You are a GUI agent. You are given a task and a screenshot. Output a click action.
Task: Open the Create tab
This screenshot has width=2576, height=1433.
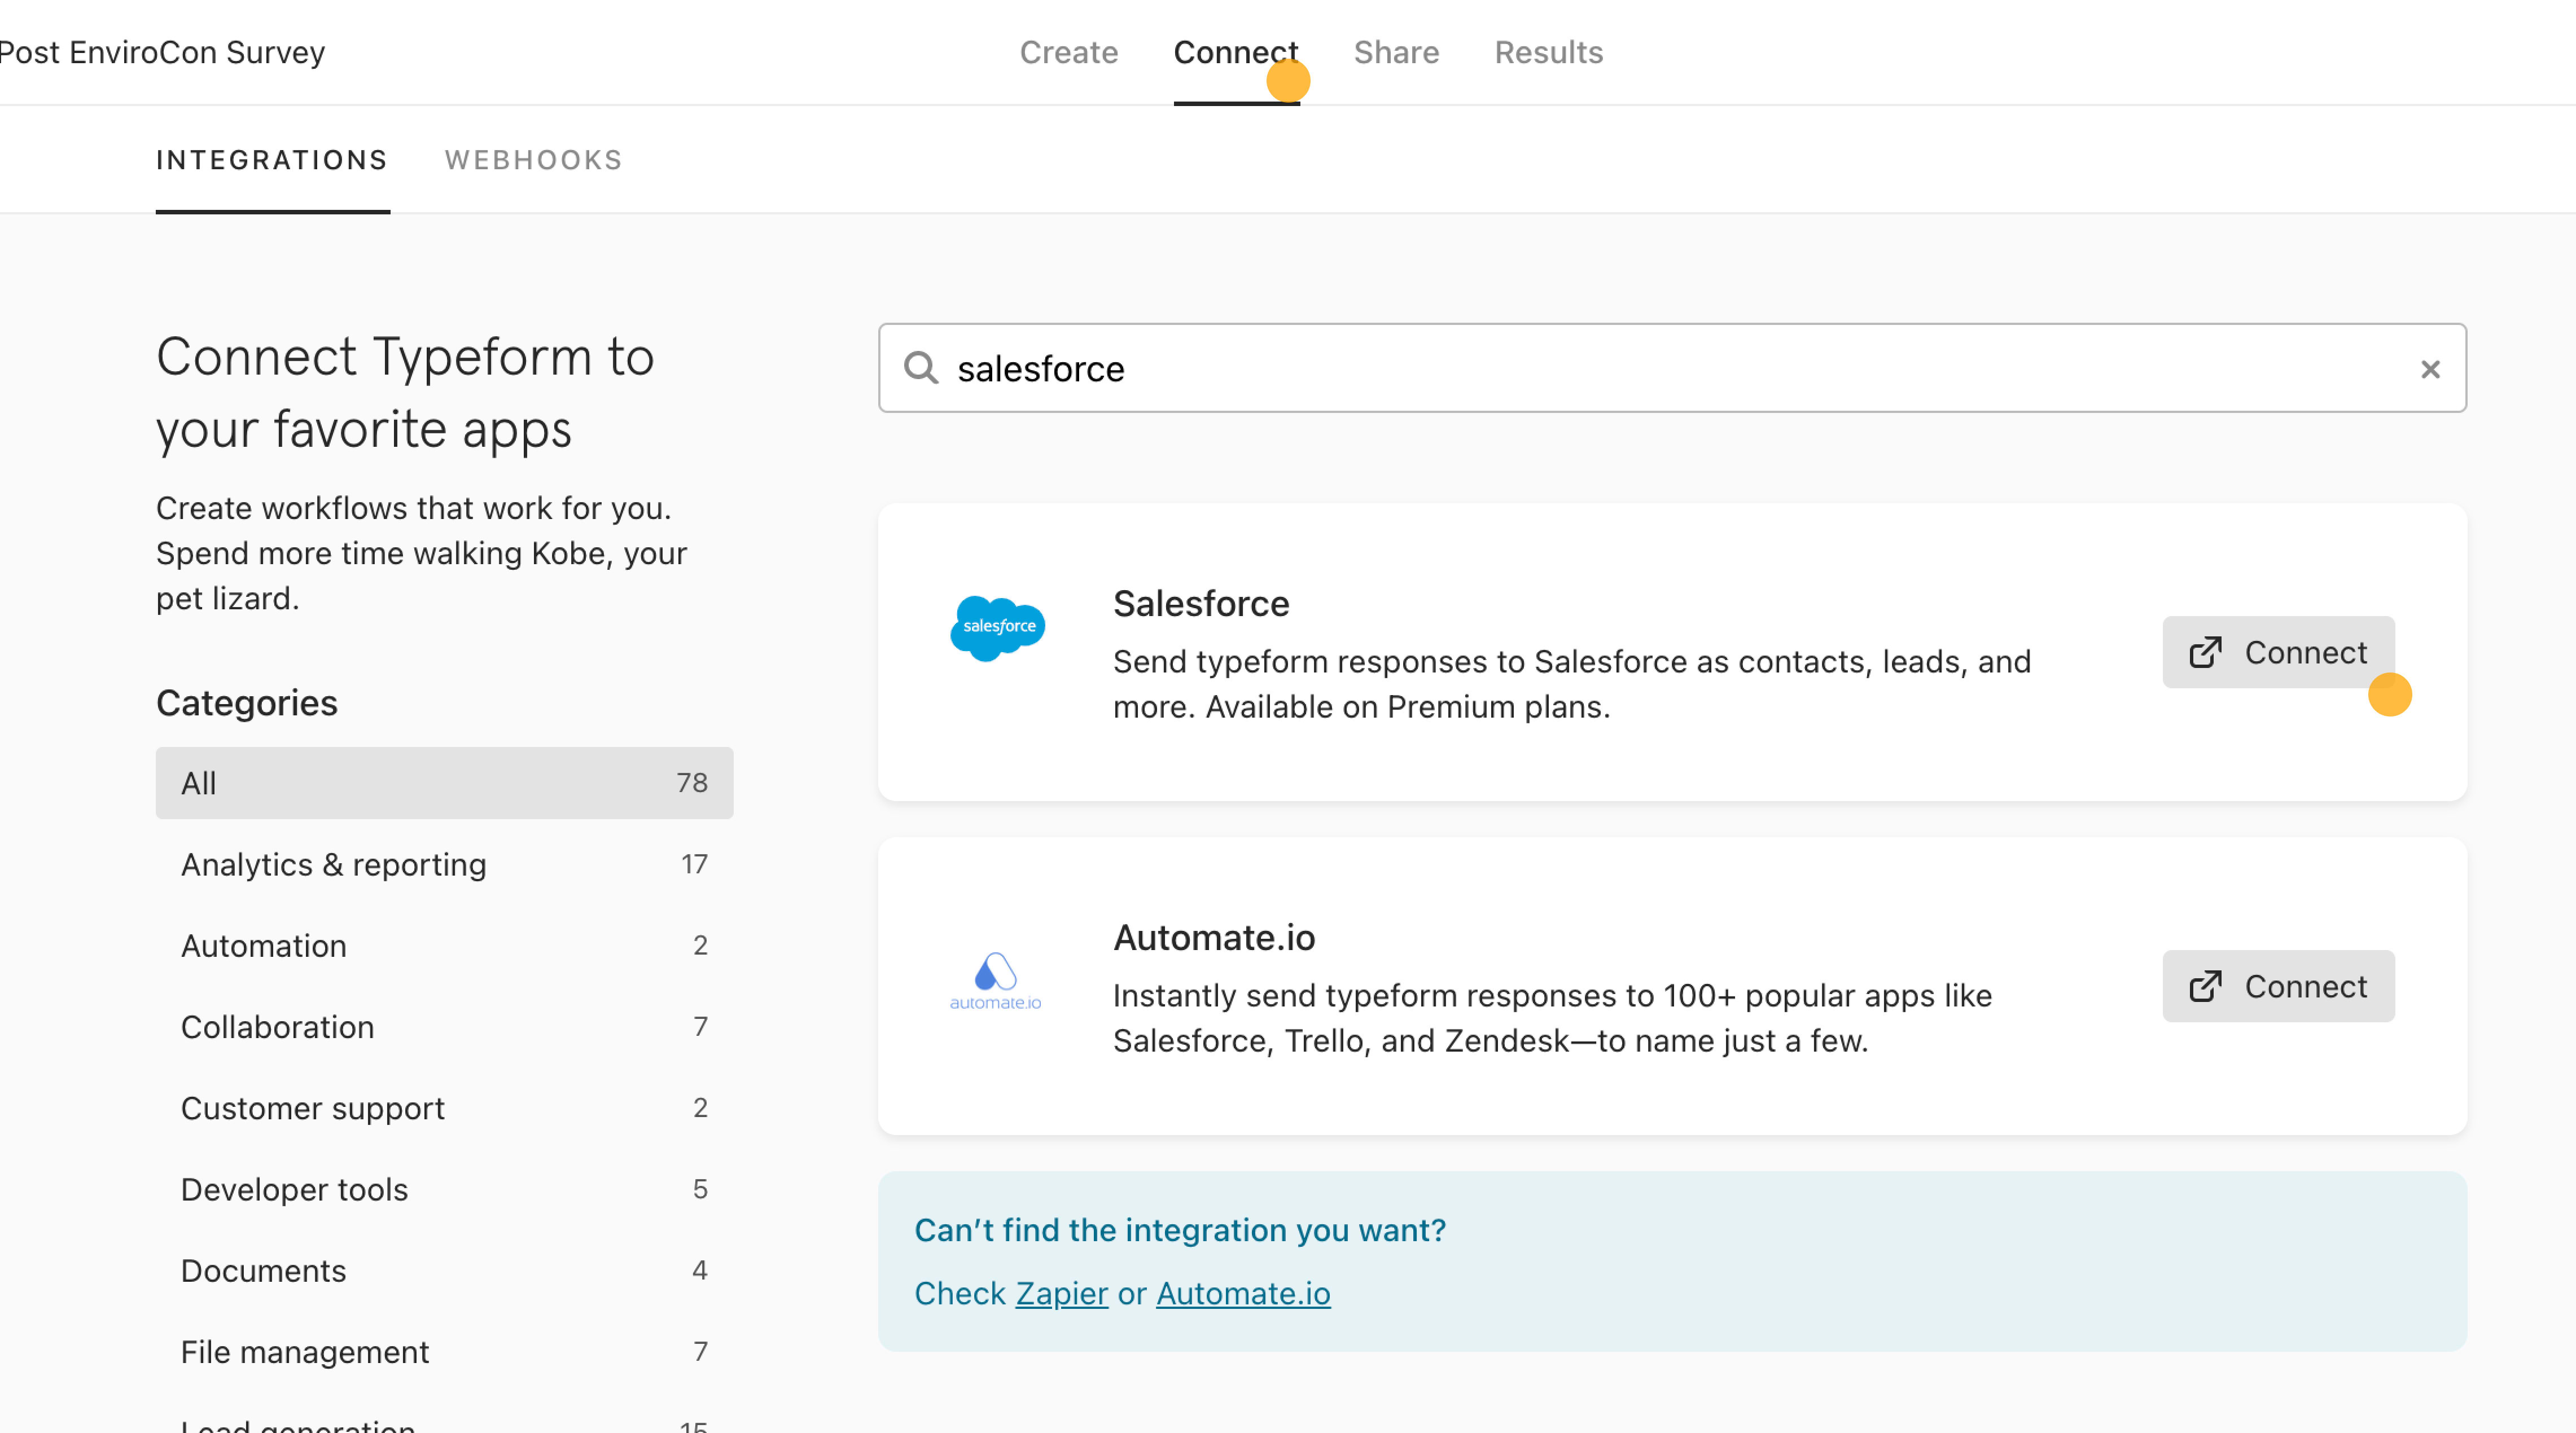tap(1068, 52)
